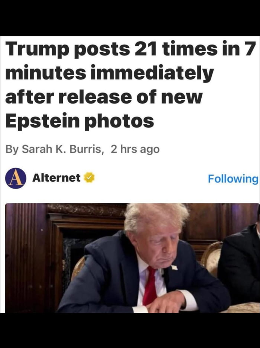Open the article headline about Epstein photos

(130, 85)
